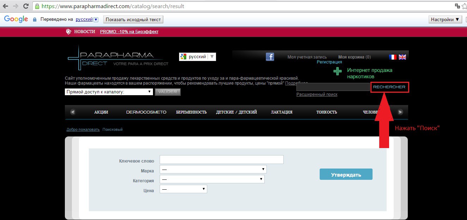Click the 'Утверждать' submit button
Image resolution: width=467 pixels, height=220 pixels.
tap(346, 175)
